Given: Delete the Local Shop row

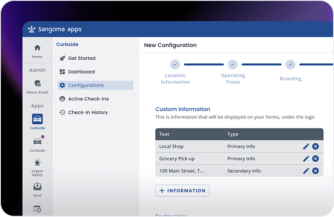Looking at the screenshot, I should (x=315, y=146).
